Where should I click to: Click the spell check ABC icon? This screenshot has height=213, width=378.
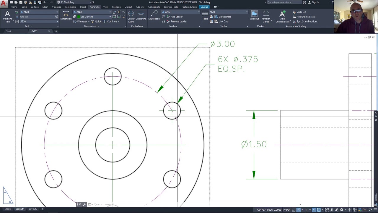[x=17, y=12]
